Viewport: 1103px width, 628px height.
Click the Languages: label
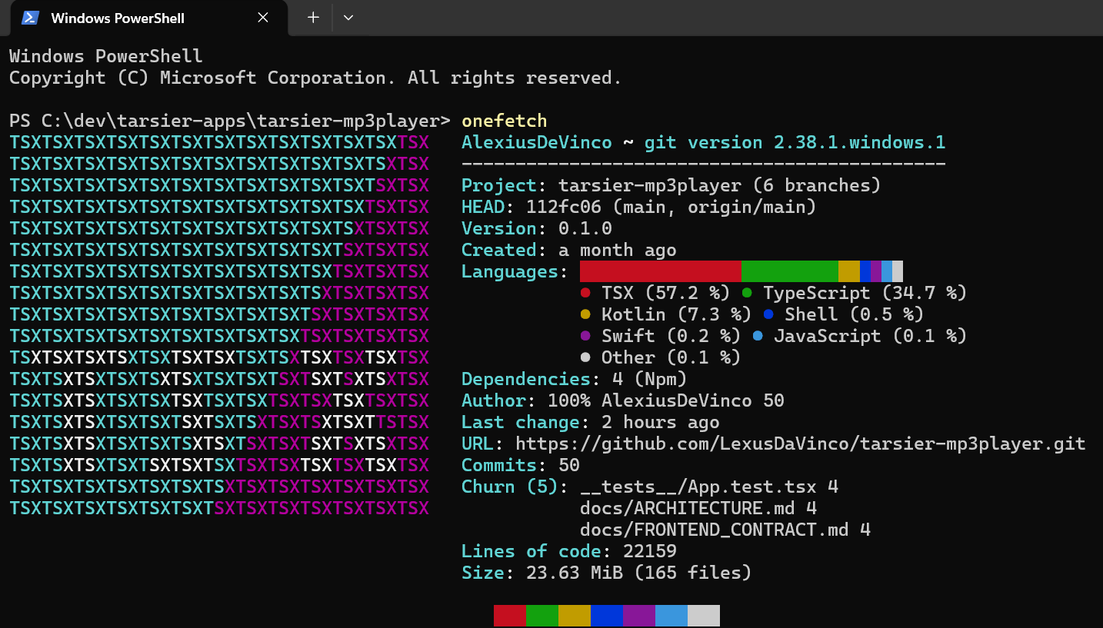coord(515,271)
